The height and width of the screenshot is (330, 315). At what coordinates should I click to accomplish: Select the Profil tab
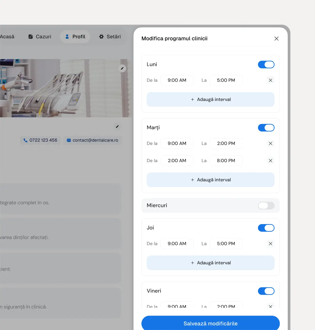(x=75, y=37)
